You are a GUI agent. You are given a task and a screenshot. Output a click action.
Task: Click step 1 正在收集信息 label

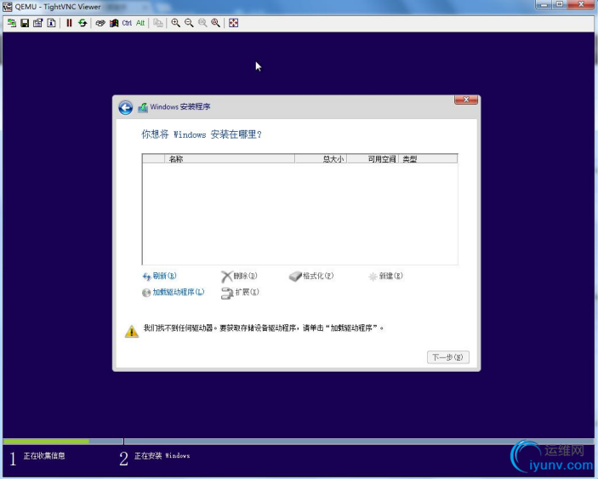tap(44, 456)
